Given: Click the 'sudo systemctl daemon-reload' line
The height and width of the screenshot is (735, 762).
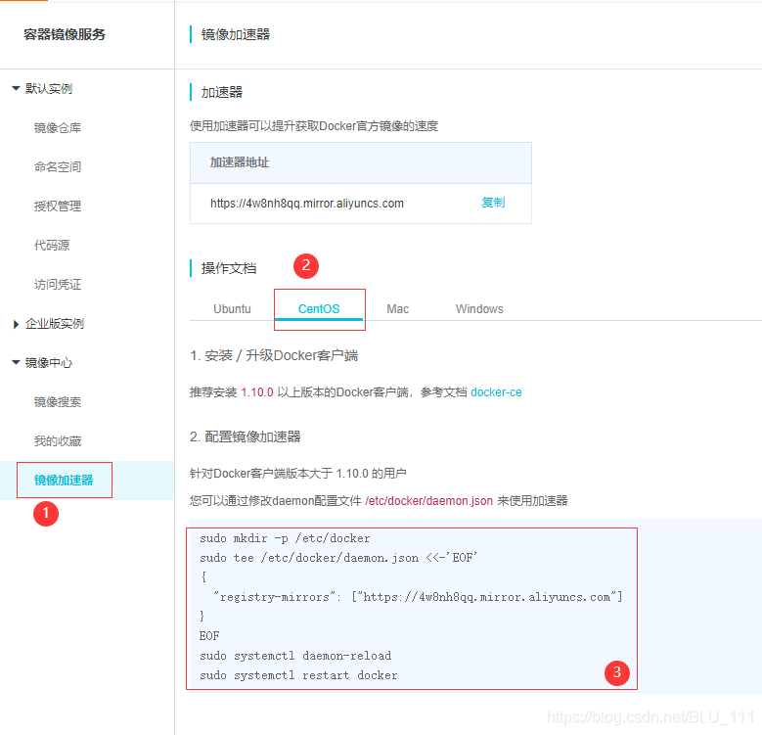Looking at the screenshot, I should point(295,656).
